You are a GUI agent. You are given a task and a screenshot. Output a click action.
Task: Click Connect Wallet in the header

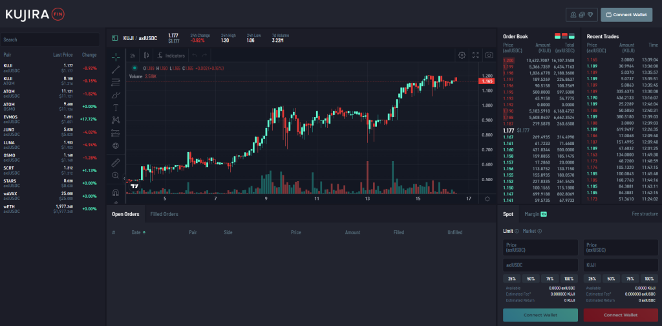tap(626, 15)
